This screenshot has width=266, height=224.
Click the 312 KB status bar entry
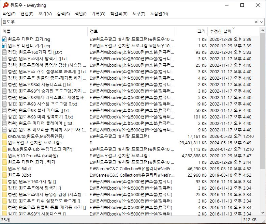tap(250, 220)
